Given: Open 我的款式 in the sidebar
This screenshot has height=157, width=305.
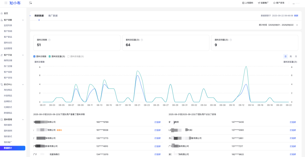Looking at the screenshot, I should coord(8,136).
